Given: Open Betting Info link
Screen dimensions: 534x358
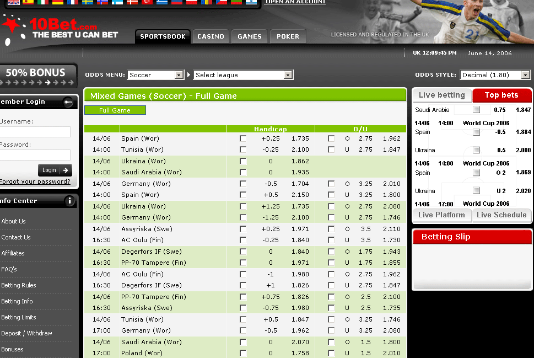Looking at the screenshot, I should click(x=17, y=301).
